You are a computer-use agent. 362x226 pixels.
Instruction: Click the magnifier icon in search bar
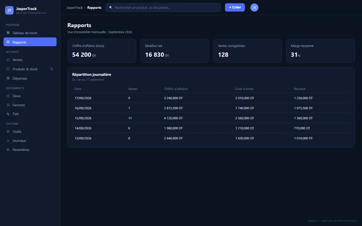click(x=111, y=8)
